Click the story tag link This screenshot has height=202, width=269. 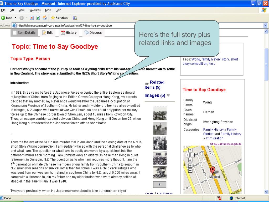[225, 59]
